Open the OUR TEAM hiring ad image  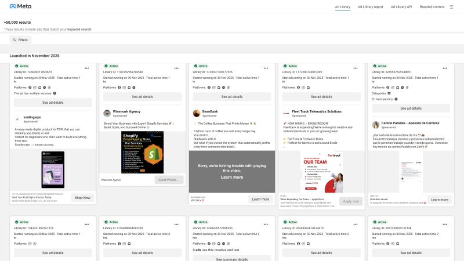point(321,172)
